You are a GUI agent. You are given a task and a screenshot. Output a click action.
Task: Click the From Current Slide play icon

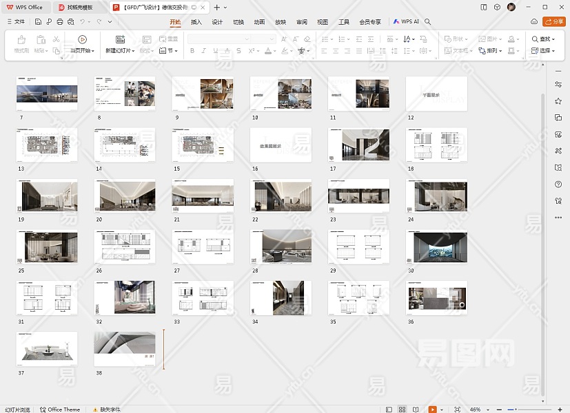coord(82,40)
